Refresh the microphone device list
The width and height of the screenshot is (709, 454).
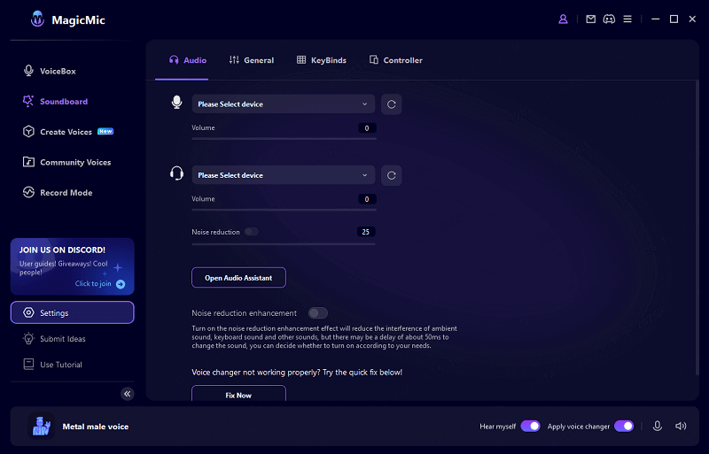click(391, 104)
